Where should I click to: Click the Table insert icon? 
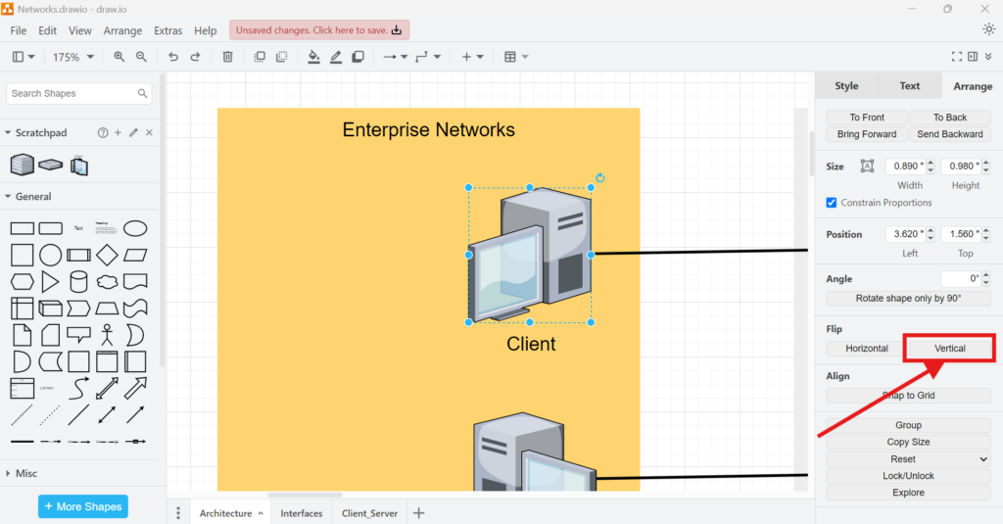tap(509, 57)
